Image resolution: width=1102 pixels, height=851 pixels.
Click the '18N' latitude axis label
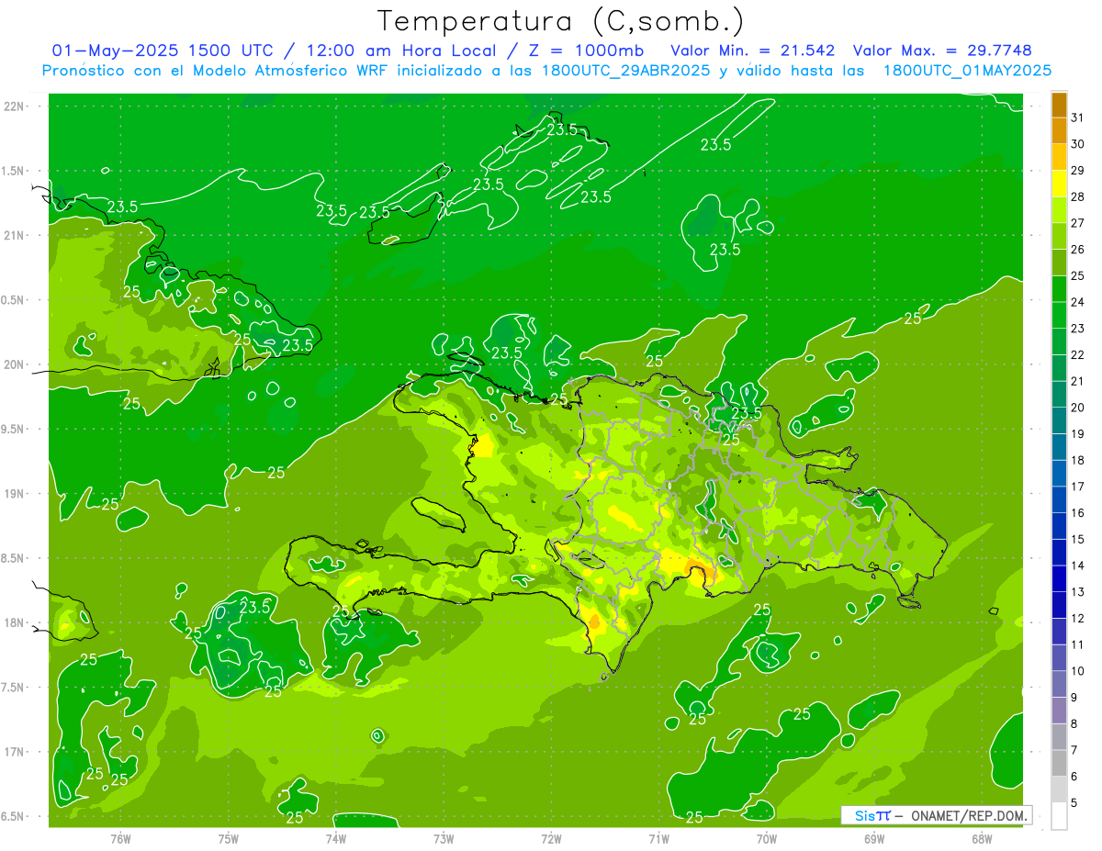(x=15, y=622)
